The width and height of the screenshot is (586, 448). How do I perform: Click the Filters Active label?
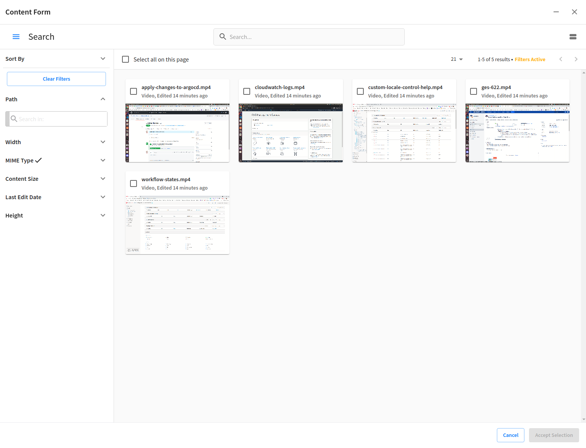[530, 59]
